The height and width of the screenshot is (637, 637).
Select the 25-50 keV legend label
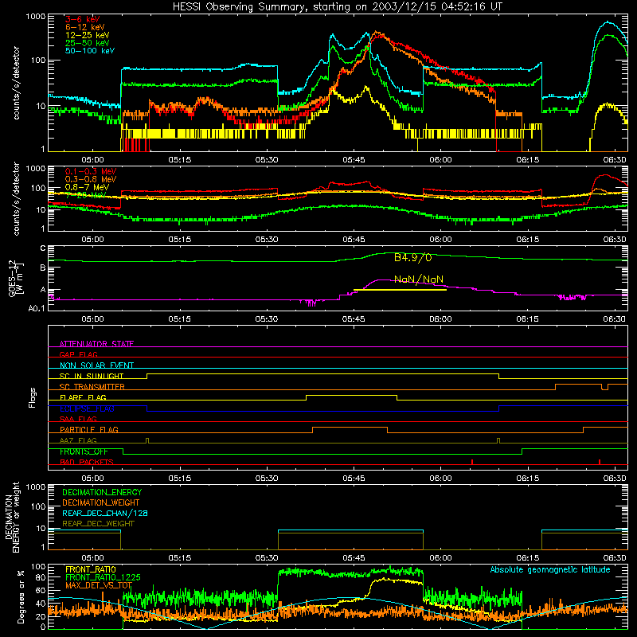point(88,43)
